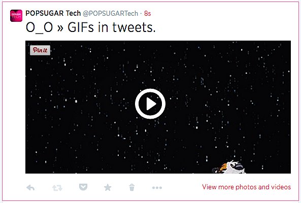Open the 8s tweet timestamp
The image size is (301, 203).
[148, 13]
